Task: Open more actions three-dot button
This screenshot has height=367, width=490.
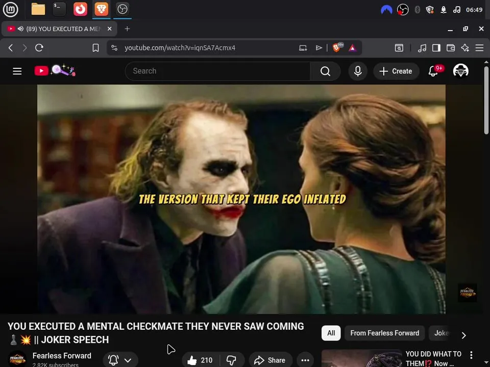Action: click(x=305, y=360)
